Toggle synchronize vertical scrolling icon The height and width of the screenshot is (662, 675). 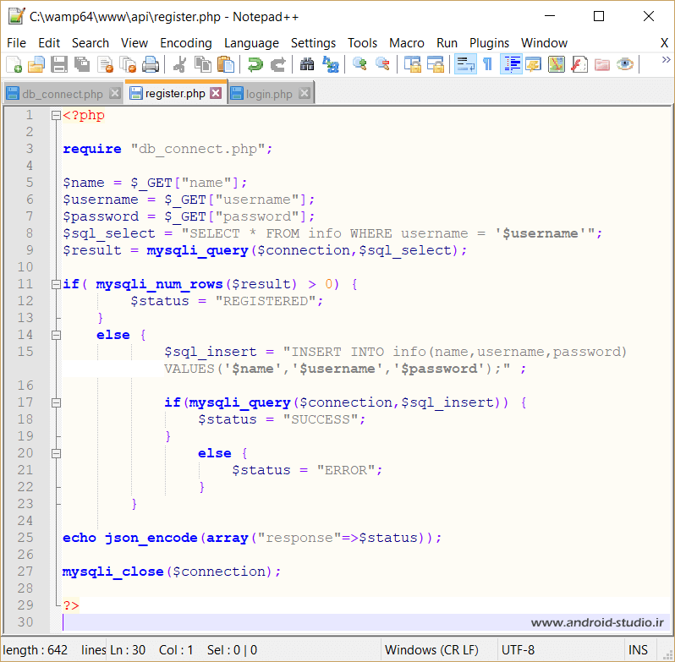[x=412, y=64]
